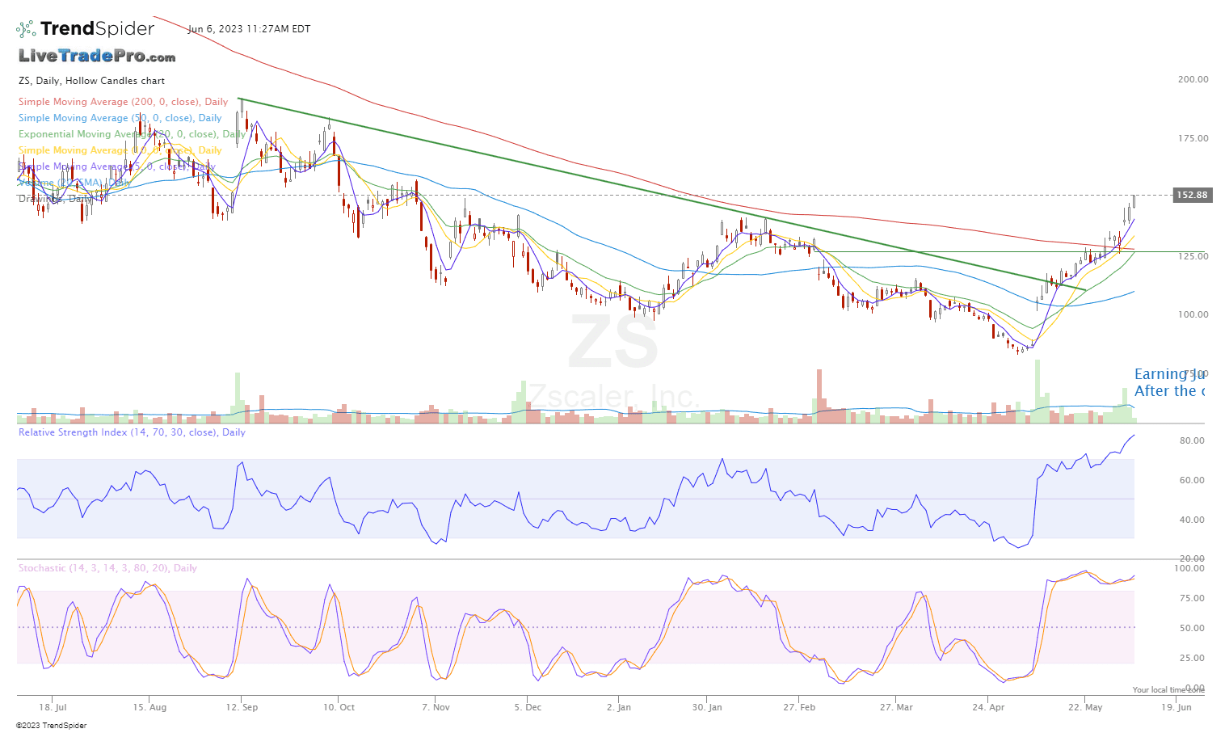This screenshot has width=1229, height=733.
Task: Click the ©2023 TrendSpider copyright link
Action: 53,725
